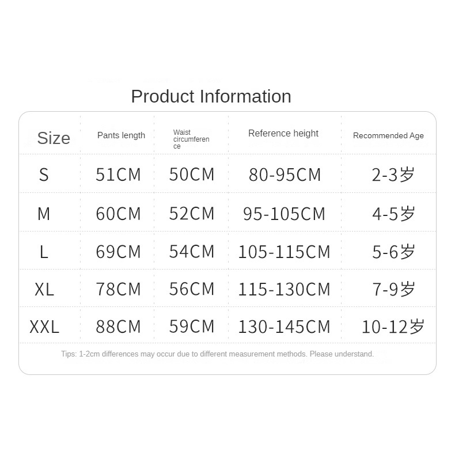Select the Reference height column header
The width and height of the screenshot is (455, 455).
(x=283, y=134)
